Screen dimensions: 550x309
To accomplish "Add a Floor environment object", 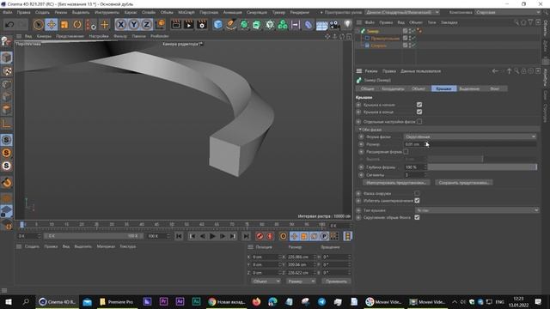I will pyautogui.click(x=321, y=25).
